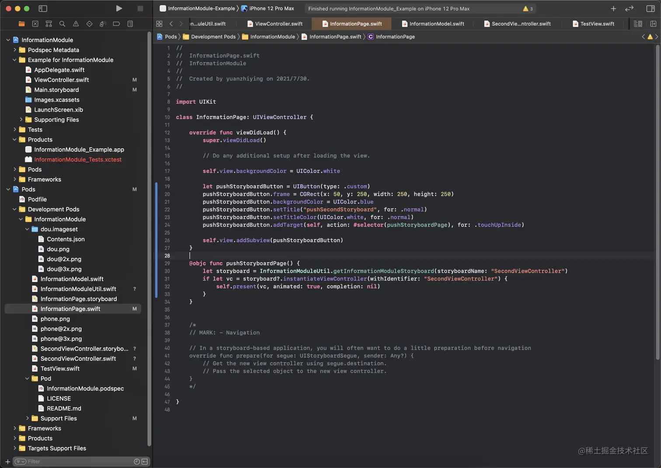Screen dimensions: 661x468
Task: Open the symbol navigator
Action: (x=49, y=24)
